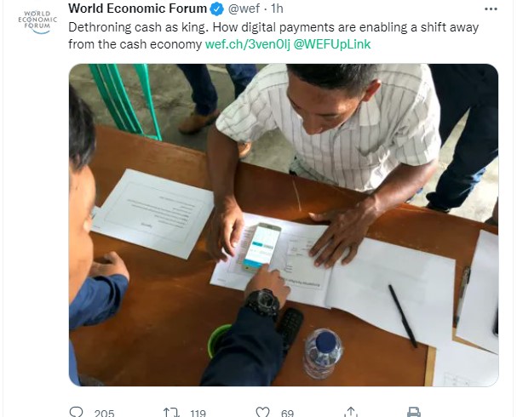Click the 69 likes count
Viewport: 517px width, 417px height.
click(287, 413)
